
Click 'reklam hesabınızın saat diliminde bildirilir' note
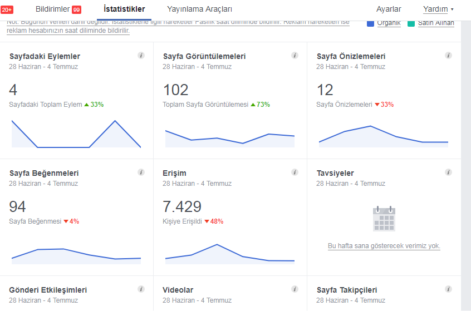[x=68, y=31]
